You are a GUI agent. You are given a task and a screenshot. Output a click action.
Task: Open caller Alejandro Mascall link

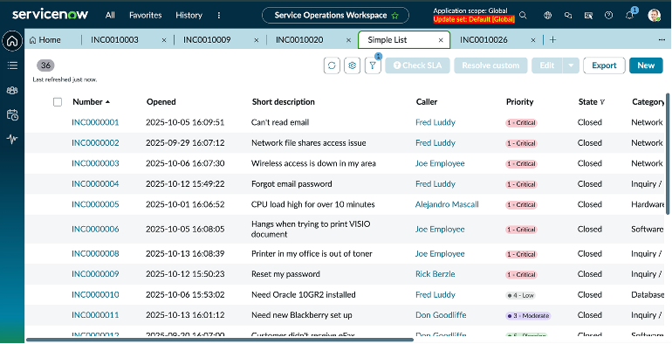(x=447, y=204)
